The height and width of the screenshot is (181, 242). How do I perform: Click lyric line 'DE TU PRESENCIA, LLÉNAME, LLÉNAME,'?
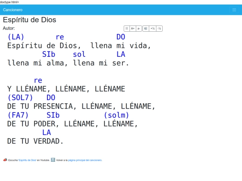point(81,106)
